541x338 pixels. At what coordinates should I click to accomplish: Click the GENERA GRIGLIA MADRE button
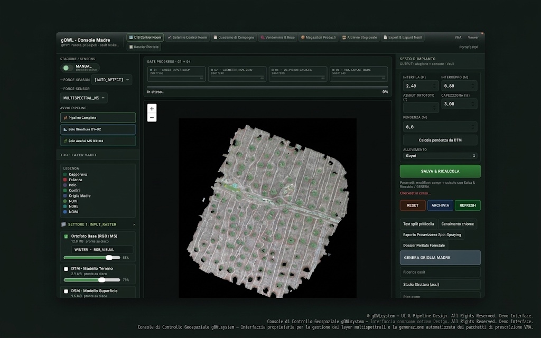click(440, 258)
